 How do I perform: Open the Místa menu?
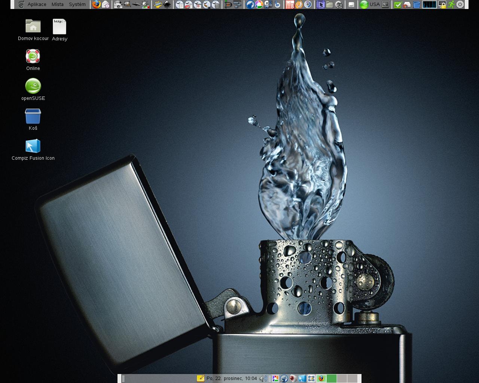tap(58, 4)
